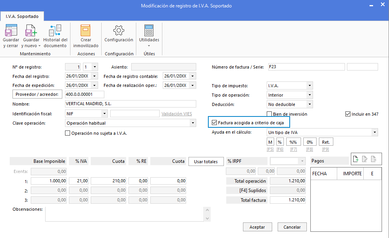Check Operación no sujeta a I.V.A.
This screenshot has height=238, width=389.
point(67,133)
